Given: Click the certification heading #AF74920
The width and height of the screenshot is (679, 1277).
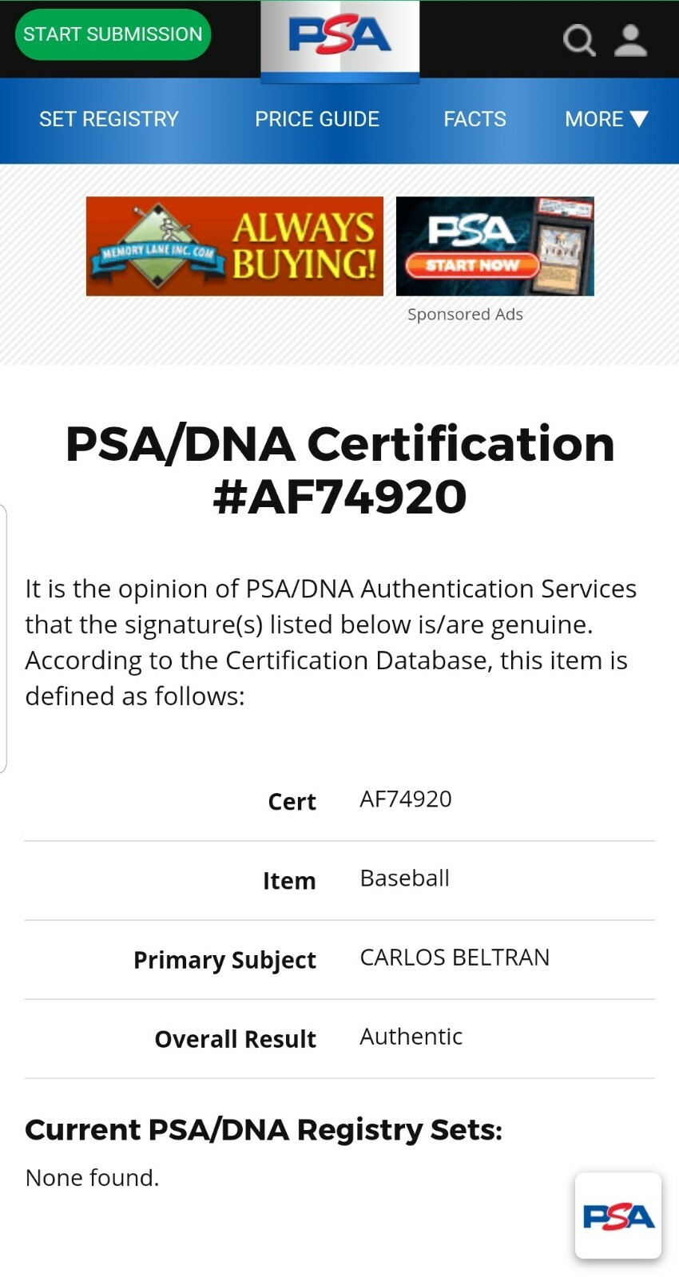Looking at the screenshot, I should click(339, 496).
